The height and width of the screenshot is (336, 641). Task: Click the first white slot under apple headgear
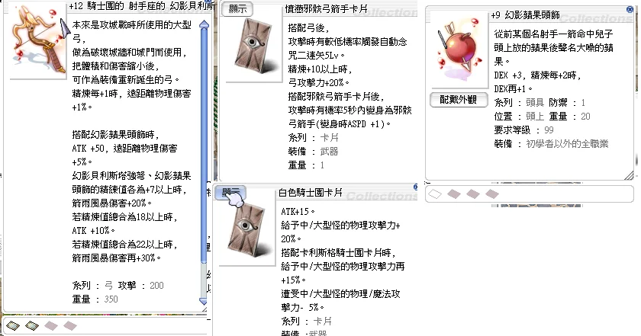[436, 194]
